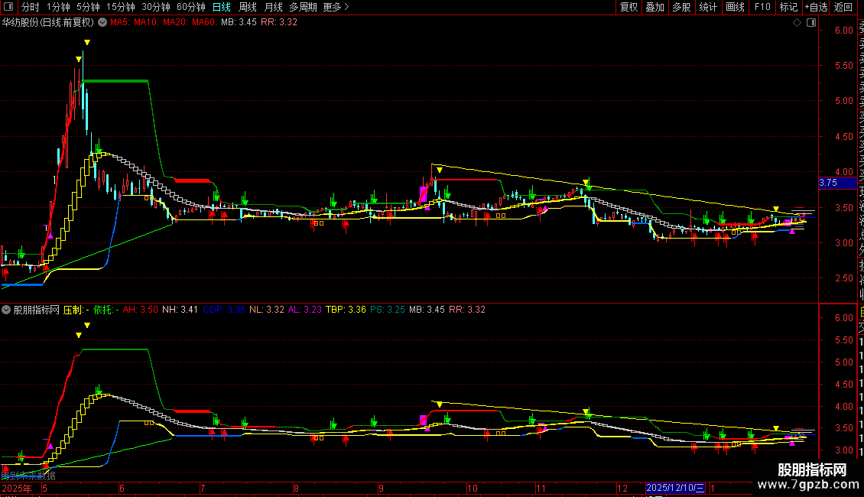The image size is (864, 497).
Task: Switch to 月线 monthly chart
Action: click(x=273, y=7)
